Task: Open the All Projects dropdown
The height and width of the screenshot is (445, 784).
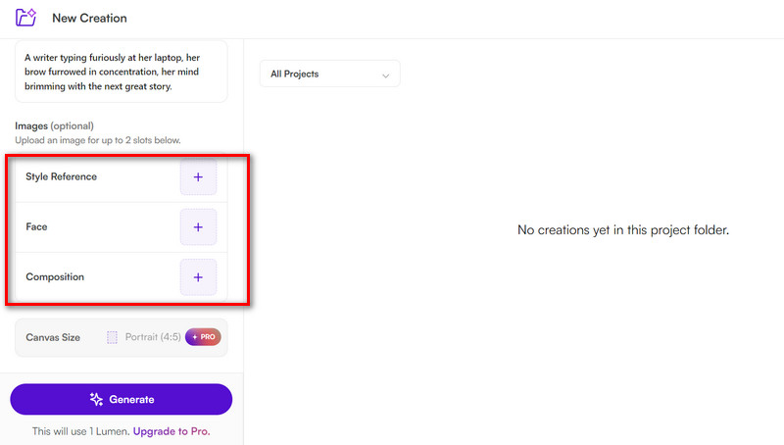Action: click(329, 74)
